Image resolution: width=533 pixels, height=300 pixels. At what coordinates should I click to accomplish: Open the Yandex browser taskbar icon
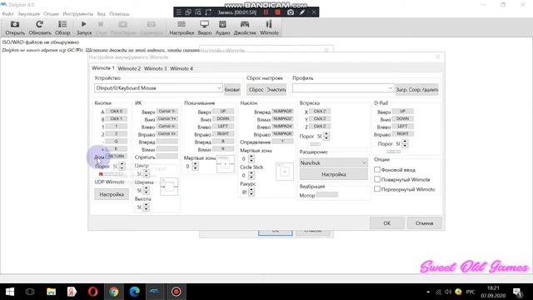coord(72,292)
